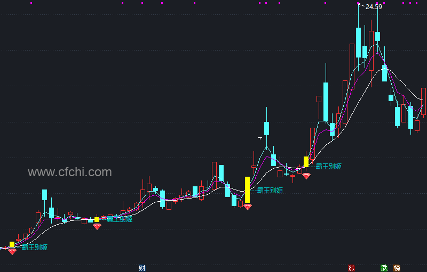Click red diamond beneath the lowest yellow candle
This screenshot has height=272, width=427.
tap(12, 252)
